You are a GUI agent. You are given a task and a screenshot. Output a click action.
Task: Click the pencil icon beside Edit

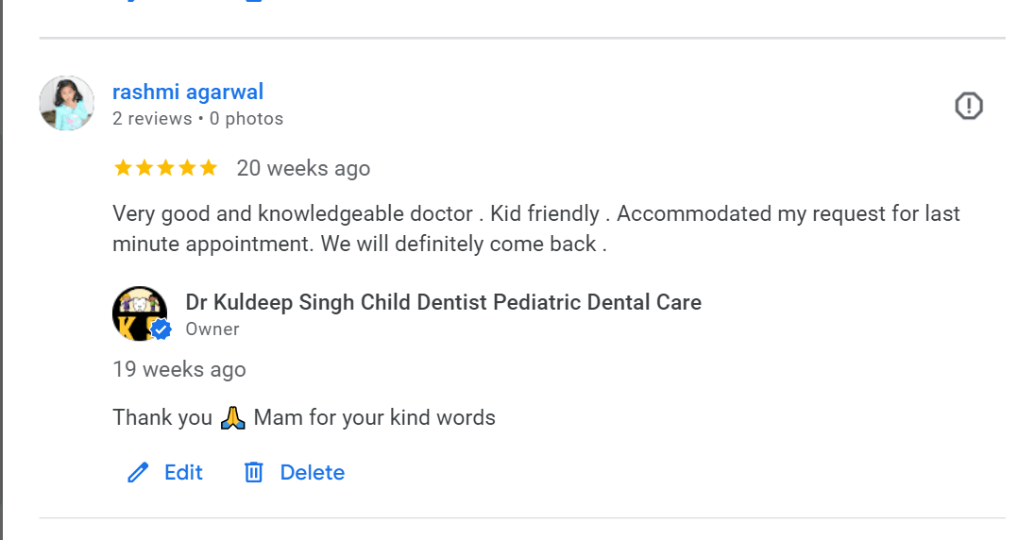click(x=138, y=473)
